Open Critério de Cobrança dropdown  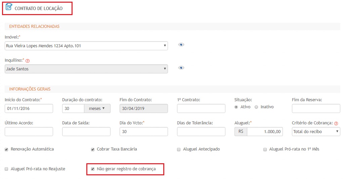pyautogui.click(x=316, y=132)
